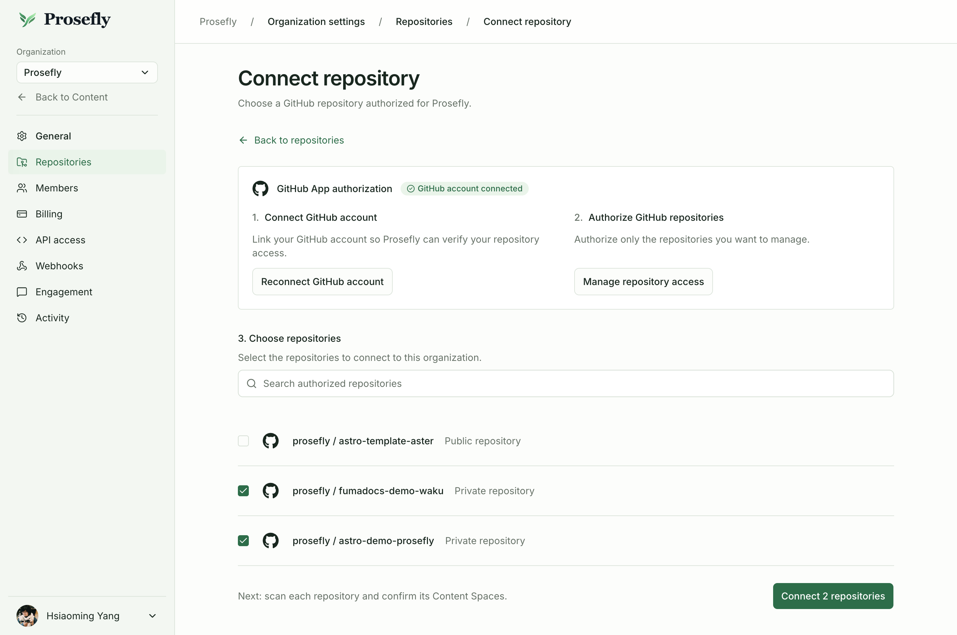Screen dimensions: 957x635
Task: Click the Prosefly breadcrumb link
Action: pos(218,22)
